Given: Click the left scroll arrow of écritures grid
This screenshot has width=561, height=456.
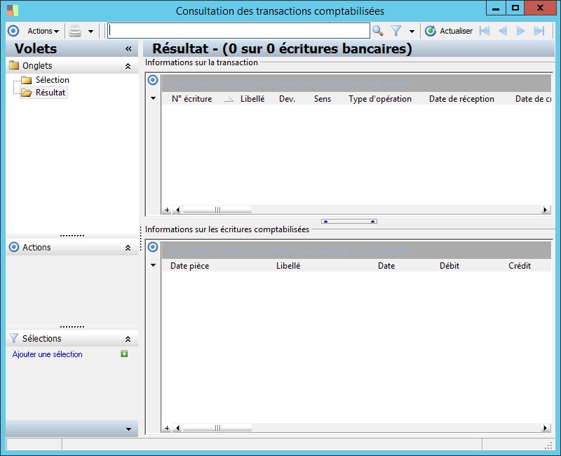Looking at the screenshot, I should point(177,428).
